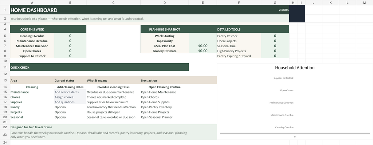
Task: Select the Pantry area cell
Action: point(32,107)
